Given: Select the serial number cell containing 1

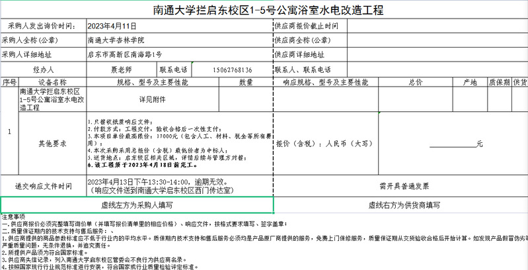Looking at the screenshot, I should (x=9, y=131).
